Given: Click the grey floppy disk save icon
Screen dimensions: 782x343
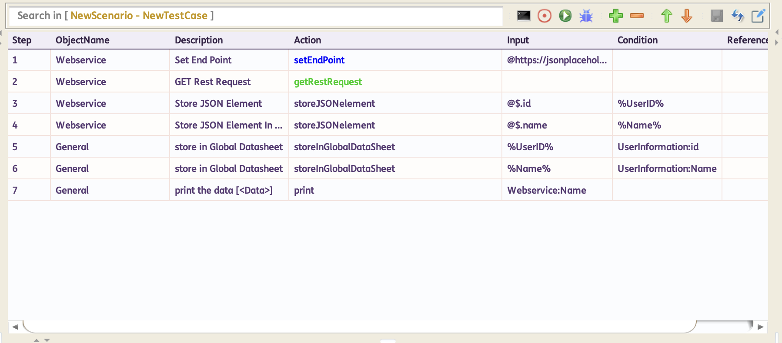Looking at the screenshot, I should pyautogui.click(x=716, y=16).
